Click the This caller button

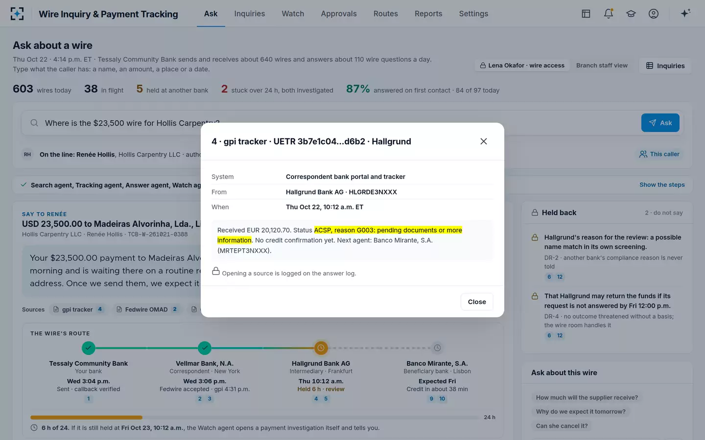pyautogui.click(x=659, y=154)
